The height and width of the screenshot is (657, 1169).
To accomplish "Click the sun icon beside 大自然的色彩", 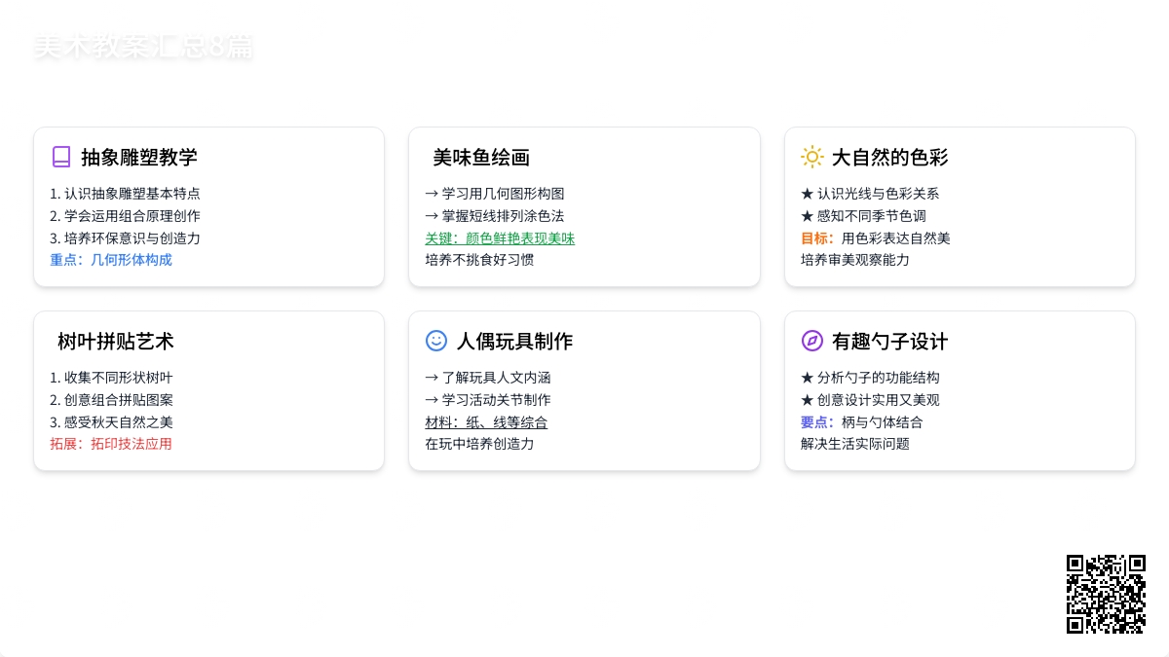I will click(811, 157).
